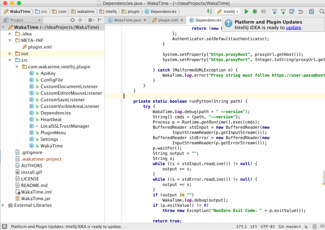The width and height of the screenshot is (325, 230).
Task: Close the plugin.xml tab
Action: 182,20
